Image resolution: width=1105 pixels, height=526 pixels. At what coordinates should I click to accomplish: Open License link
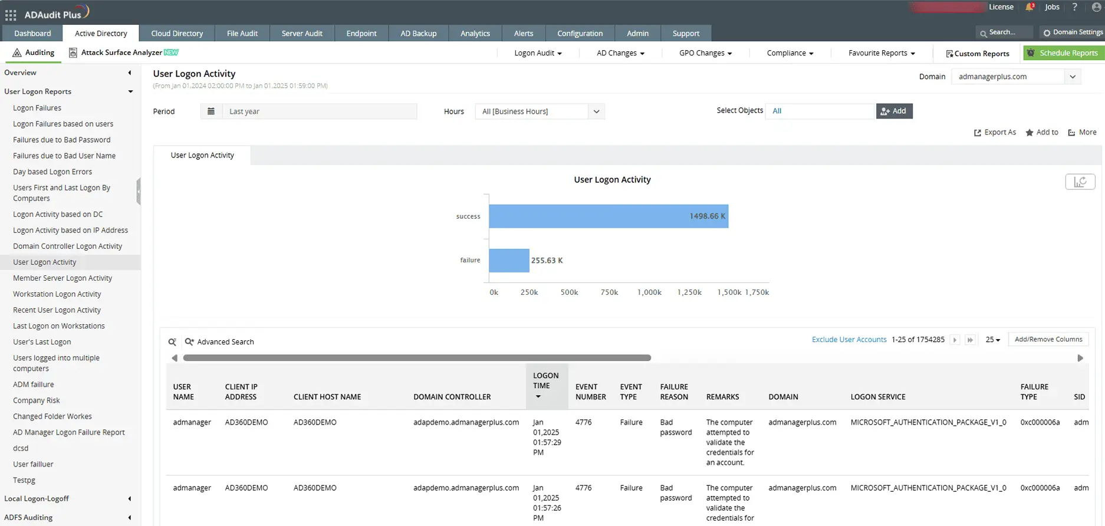[x=1001, y=7]
